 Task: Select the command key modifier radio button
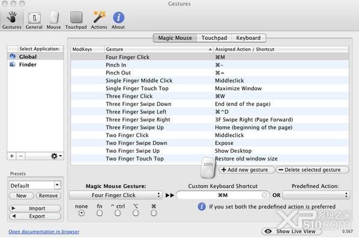(x=154, y=213)
